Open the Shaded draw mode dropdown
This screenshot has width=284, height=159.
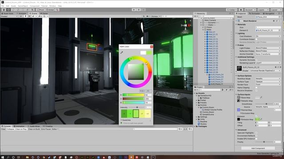tap(9, 16)
